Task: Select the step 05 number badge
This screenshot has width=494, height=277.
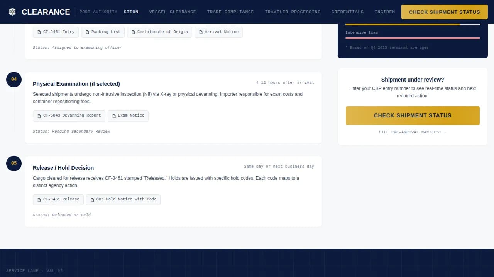Action: coord(14,163)
